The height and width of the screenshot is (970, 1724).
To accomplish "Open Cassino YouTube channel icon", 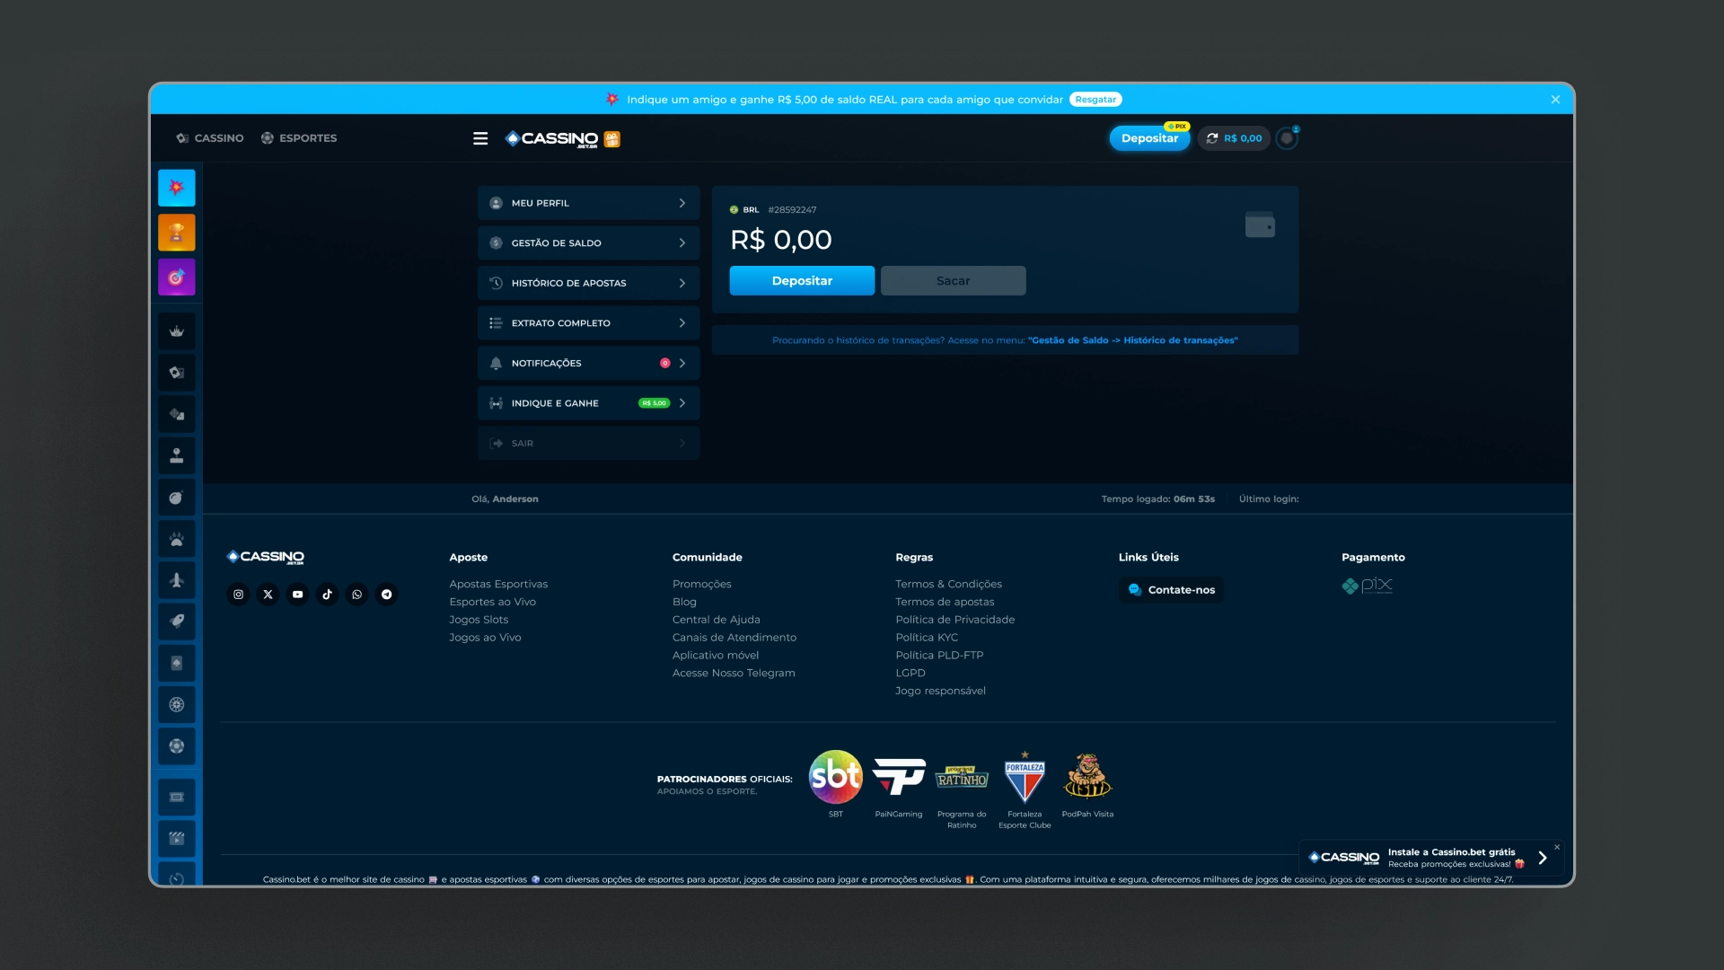I will coord(297,595).
